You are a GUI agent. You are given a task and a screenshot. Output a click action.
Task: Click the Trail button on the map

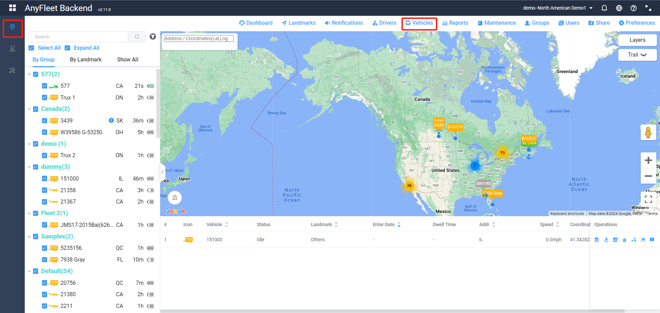[x=638, y=55]
